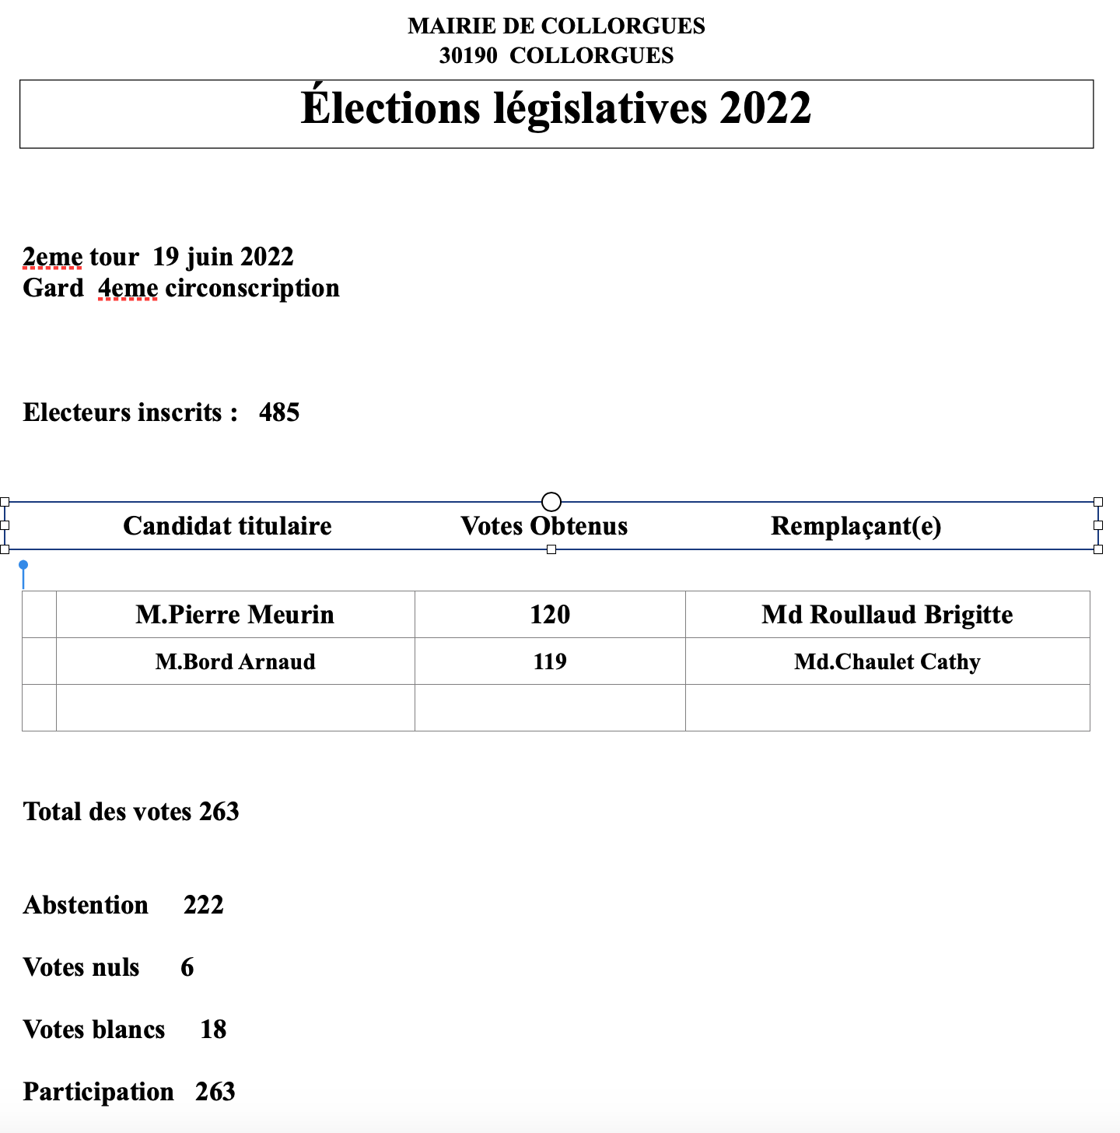Viewport: 1120px width, 1133px height.
Task: Click the underlined word "4eme" before "circonscription"
Action: (128, 288)
